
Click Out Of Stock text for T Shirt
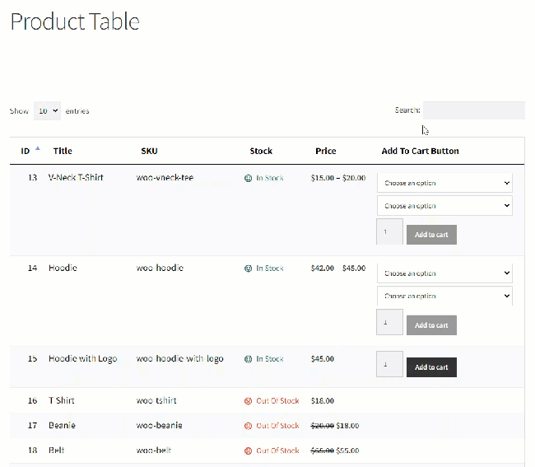coord(277,401)
